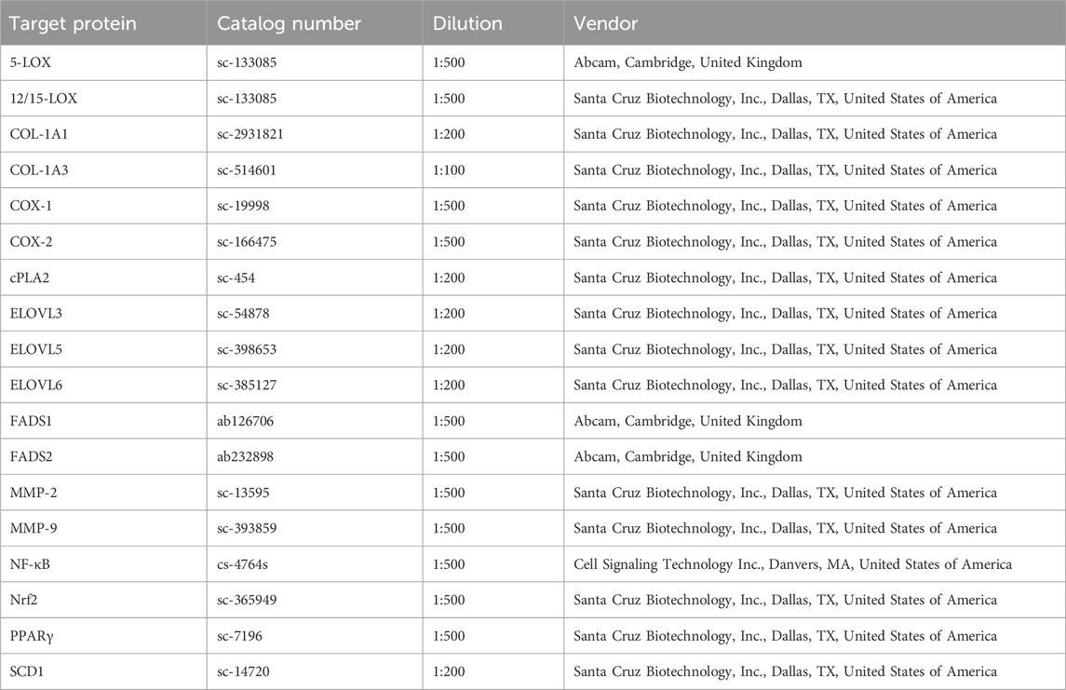The image size is (1066, 690).
Task: Click the Abcam vendor in the 5-LOX row
Action: pos(688,62)
